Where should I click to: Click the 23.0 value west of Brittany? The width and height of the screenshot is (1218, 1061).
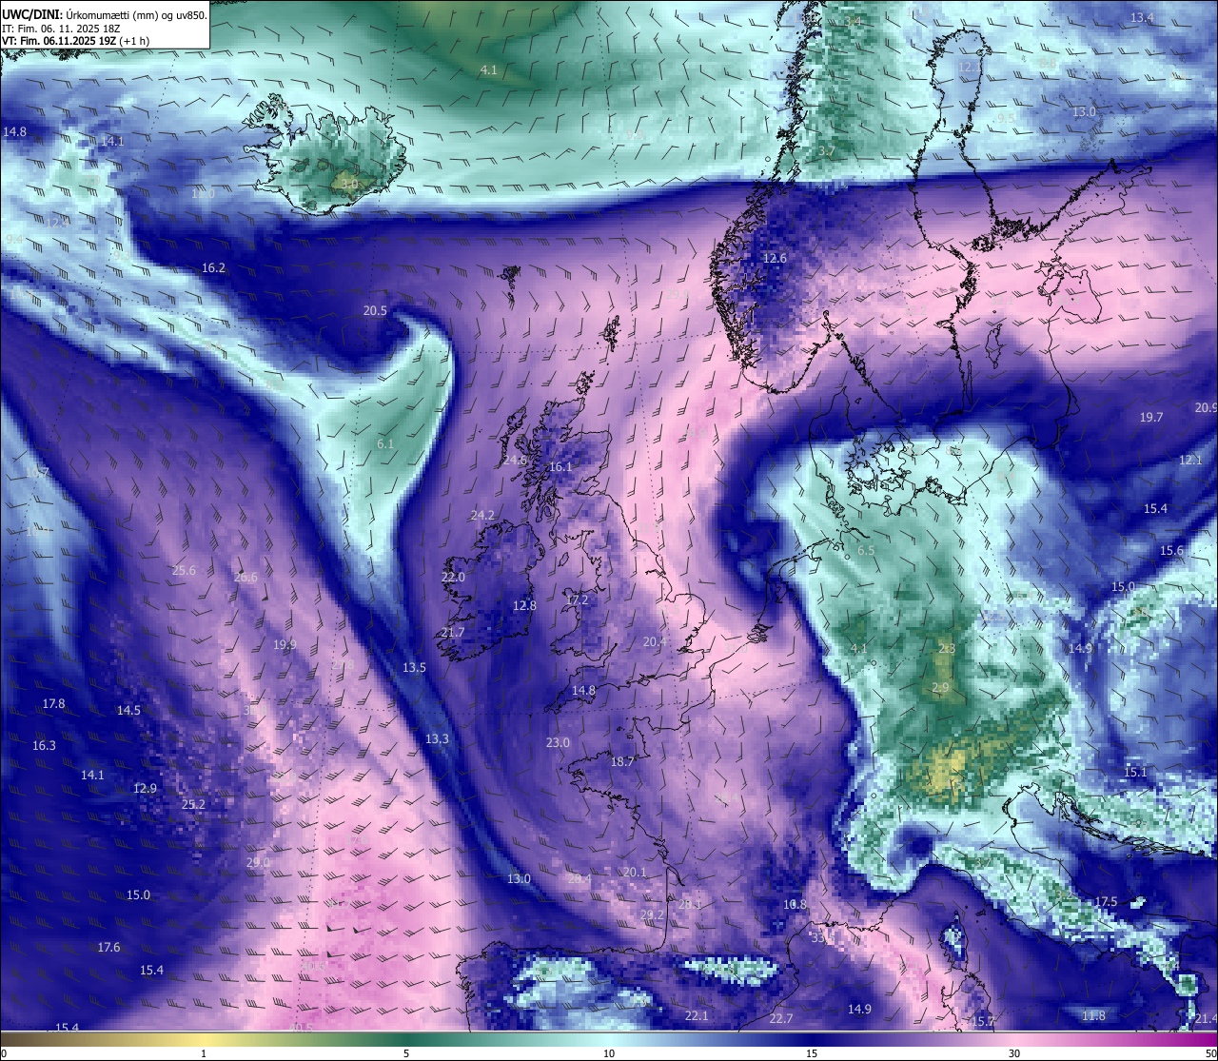coord(558,743)
